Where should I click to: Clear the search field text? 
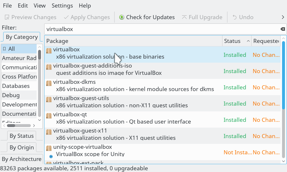282,29
